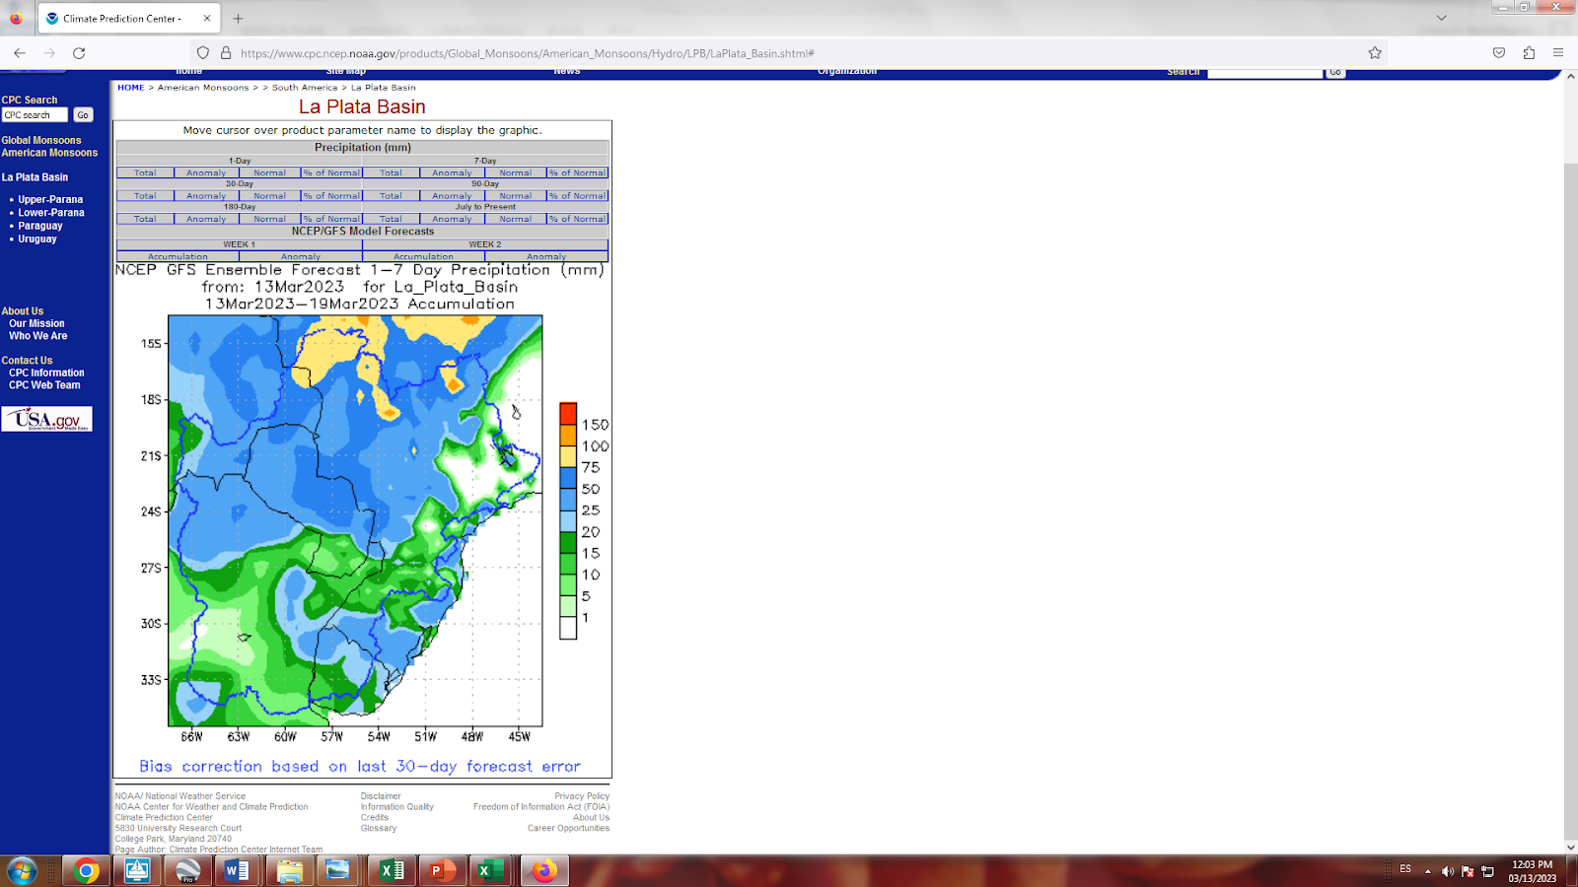Click the yellow 75 mm legend swatch

click(568, 456)
